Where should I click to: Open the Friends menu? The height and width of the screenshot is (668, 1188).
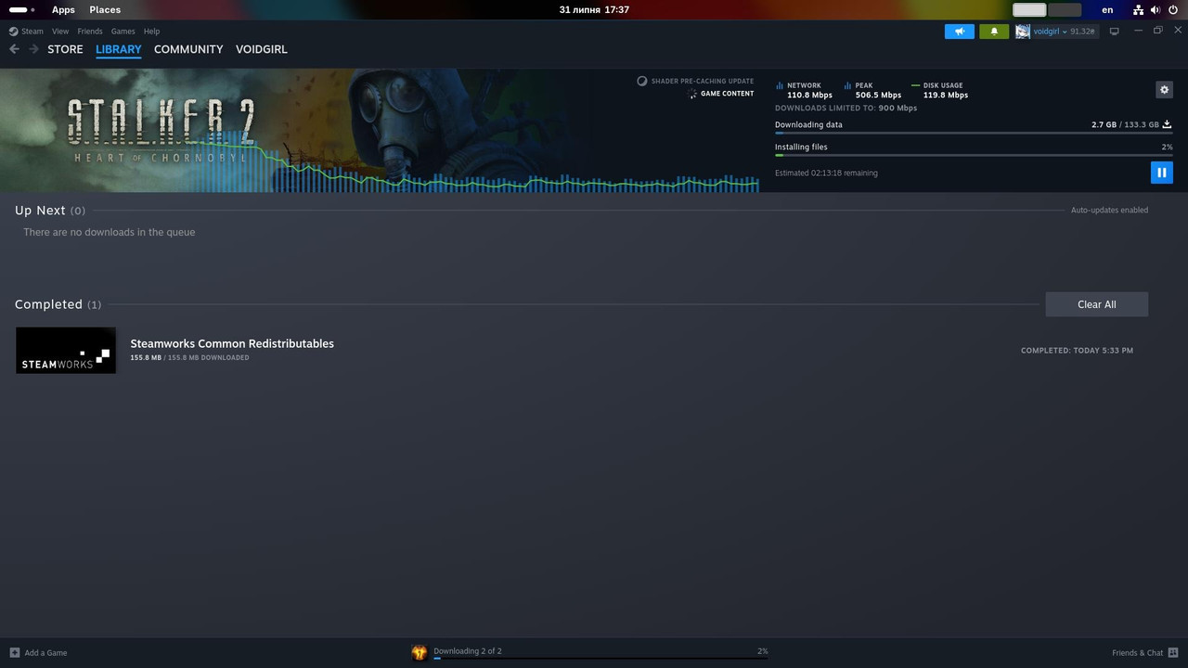point(90,32)
